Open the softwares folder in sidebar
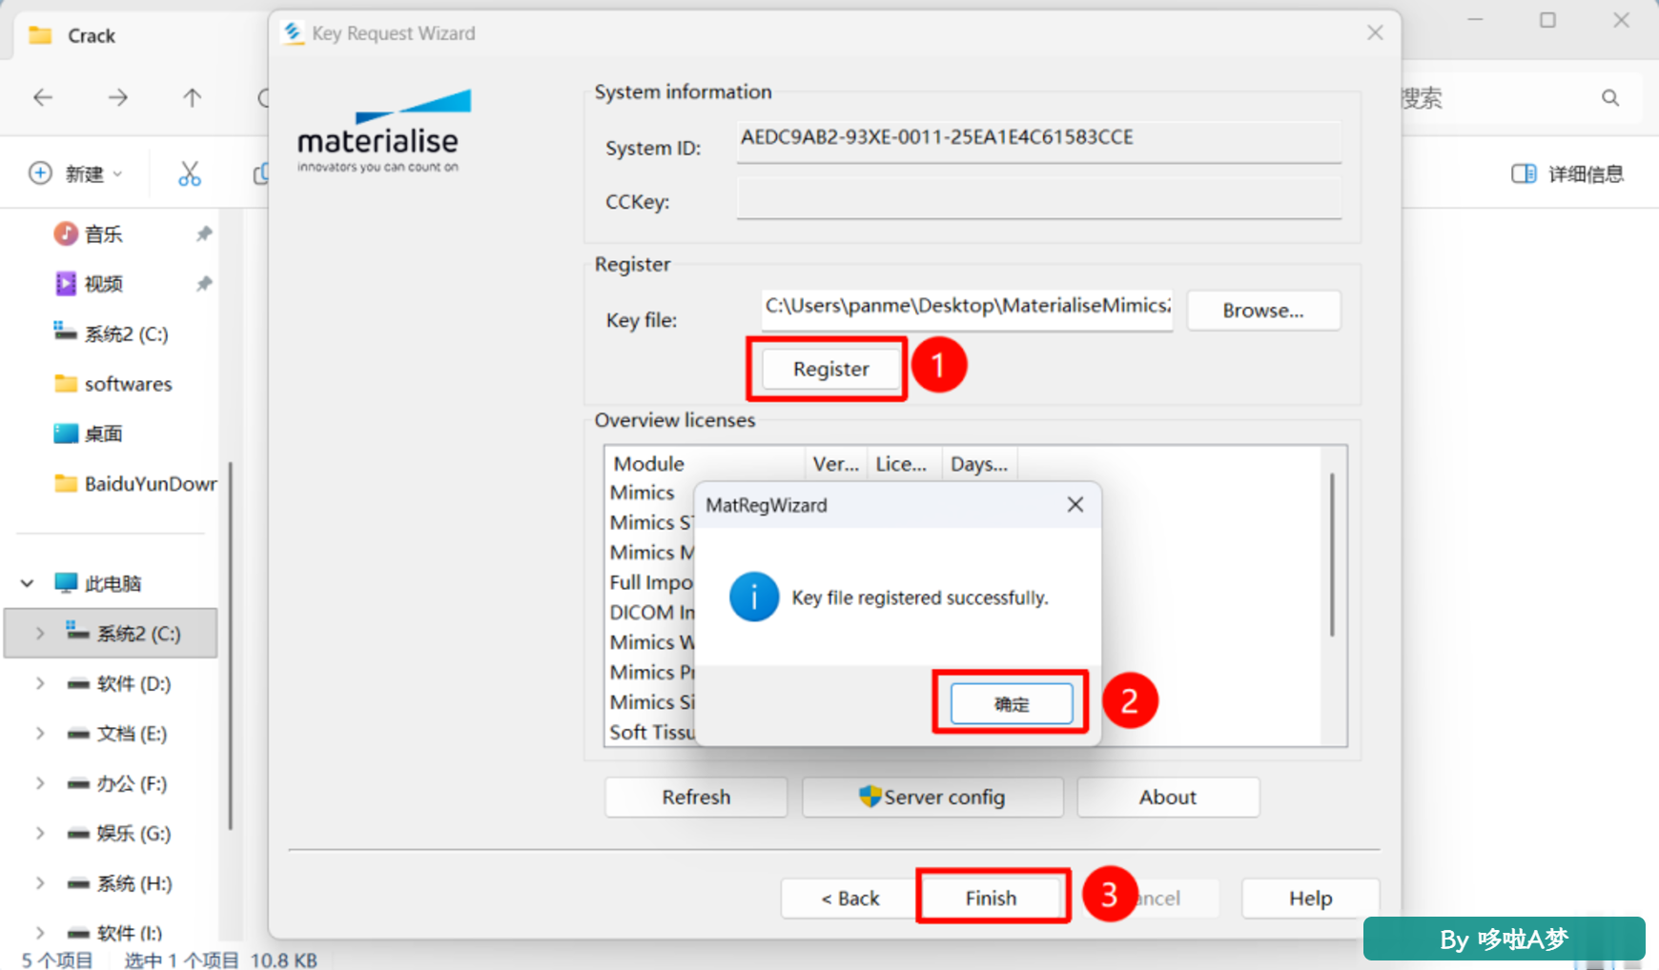Screen dimensions: 1659x970 [x=113, y=384]
